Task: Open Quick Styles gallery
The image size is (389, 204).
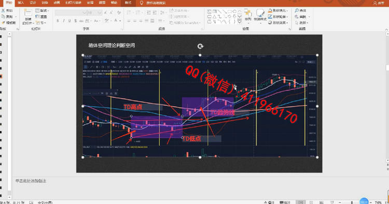Action: click(x=260, y=16)
